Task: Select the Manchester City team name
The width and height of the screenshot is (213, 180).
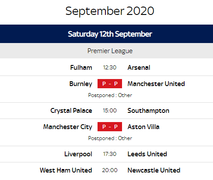Action: [68, 127]
